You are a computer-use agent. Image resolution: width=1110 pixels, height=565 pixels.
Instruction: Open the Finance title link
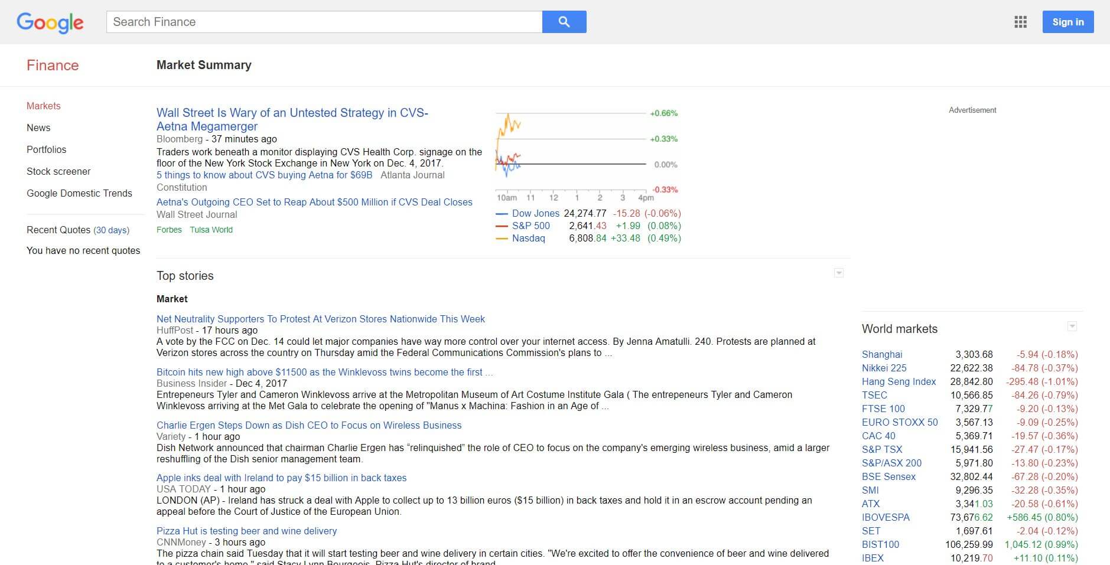[x=53, y=65]
